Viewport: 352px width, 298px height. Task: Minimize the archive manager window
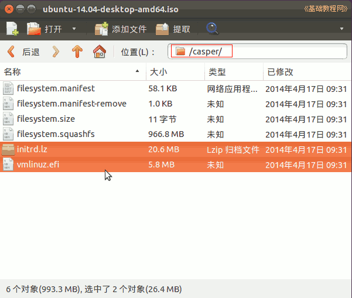click(20, 9)
